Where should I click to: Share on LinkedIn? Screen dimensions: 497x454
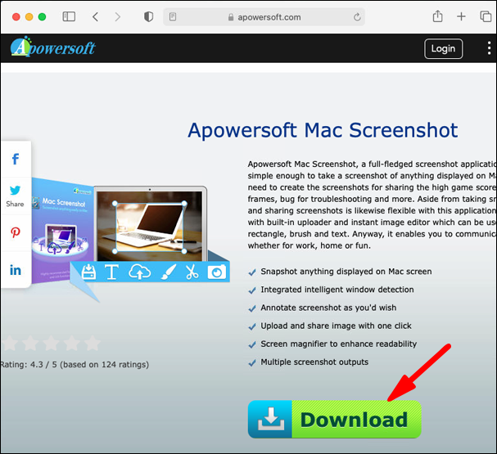tap(16, 270)
